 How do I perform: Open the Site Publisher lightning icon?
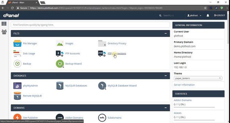[17, 118]
